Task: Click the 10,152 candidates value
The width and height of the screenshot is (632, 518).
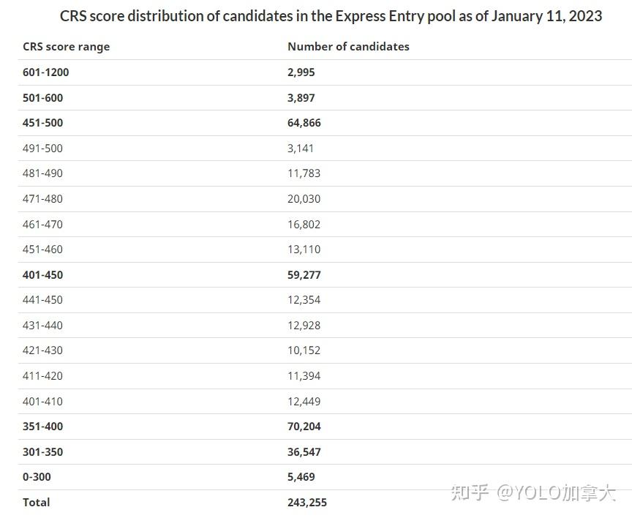Action: tap(304, 350)
